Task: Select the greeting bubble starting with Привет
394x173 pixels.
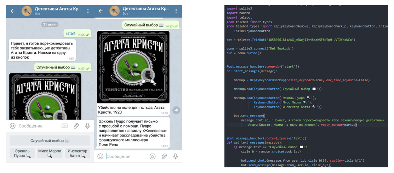Action: (x=42, y=50)
